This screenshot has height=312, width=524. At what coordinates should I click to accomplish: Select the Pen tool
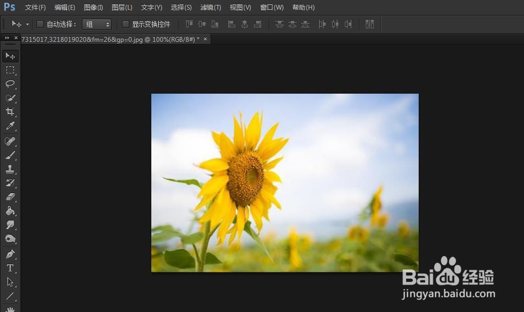(x=10, y=254)
